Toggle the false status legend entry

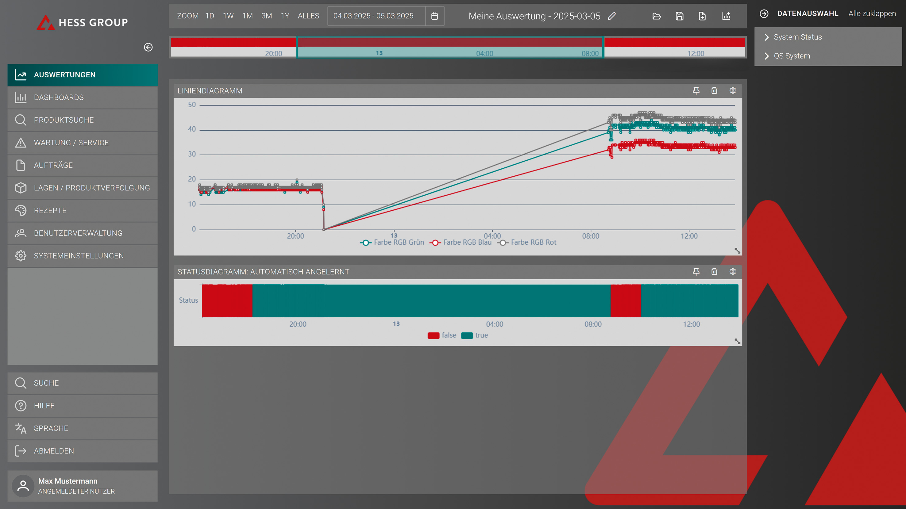click(442, 335)
